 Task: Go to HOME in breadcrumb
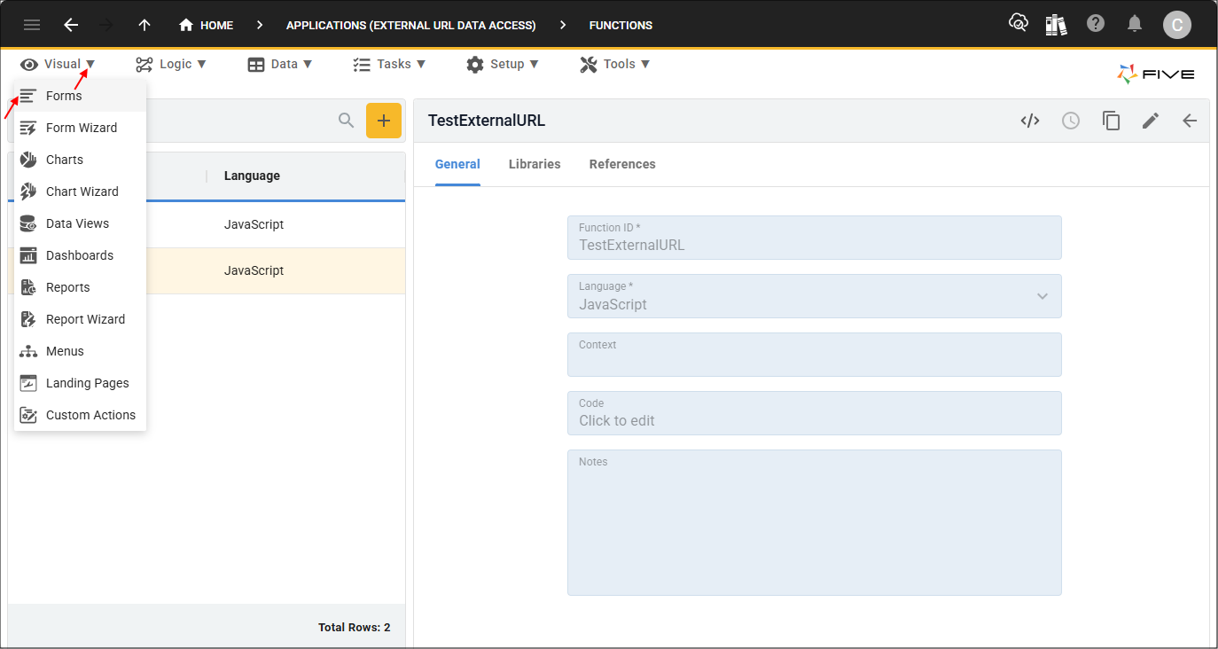[207, 25]
